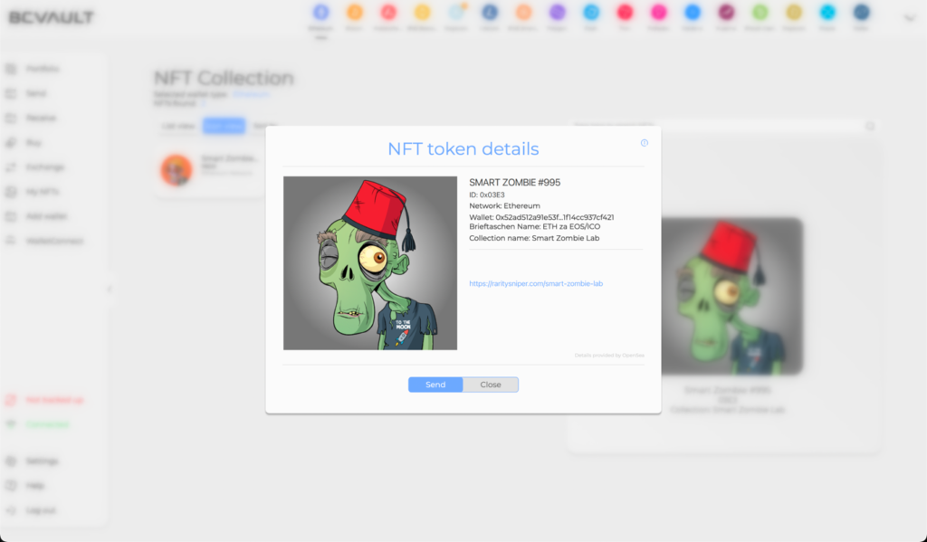
Task: Select the SMART ZOMBIE #995 title text
Action: pyautogui.click(x=514, y=183)
